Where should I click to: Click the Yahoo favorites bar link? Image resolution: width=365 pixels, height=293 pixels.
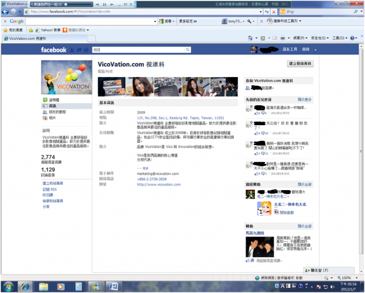pos(48,30)
